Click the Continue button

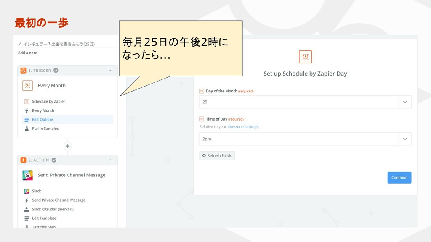(x=399, y=178)
